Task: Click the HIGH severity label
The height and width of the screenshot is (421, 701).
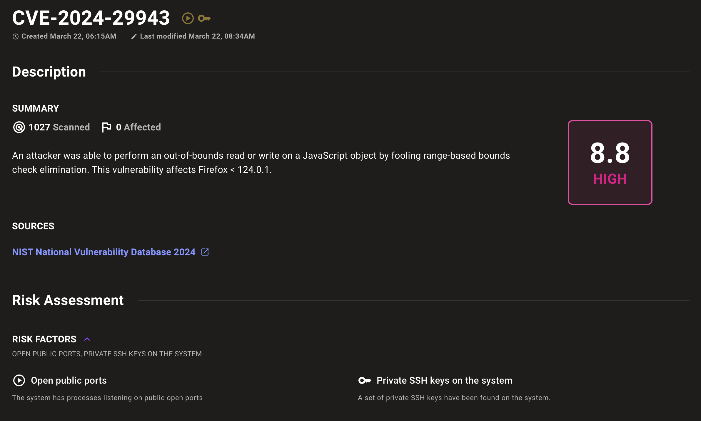Action: pyautogui.click(x=610, y=178)
